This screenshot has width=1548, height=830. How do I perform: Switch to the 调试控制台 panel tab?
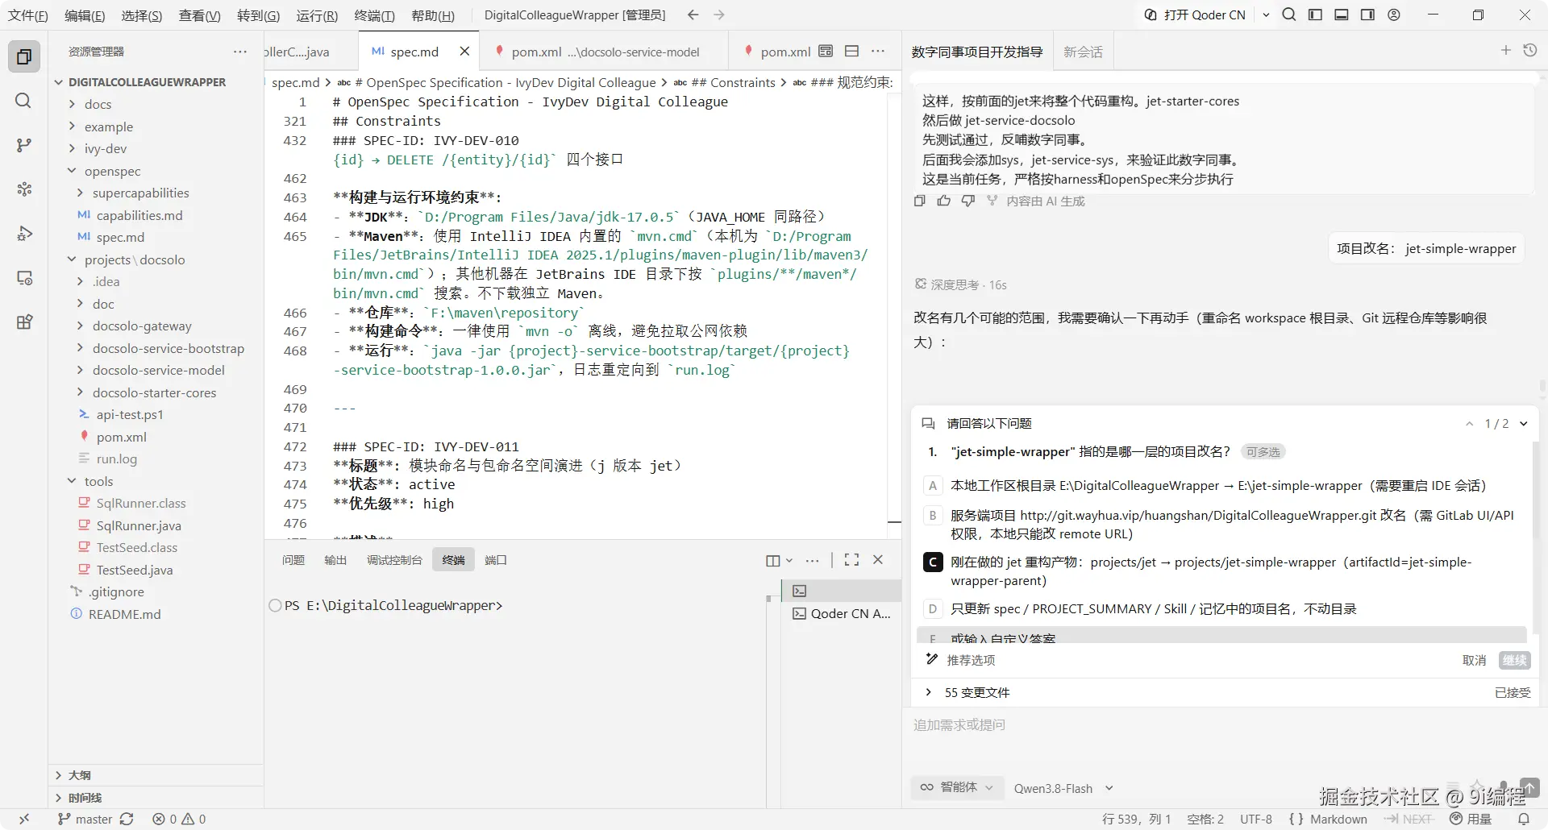(x=394, y=560)
